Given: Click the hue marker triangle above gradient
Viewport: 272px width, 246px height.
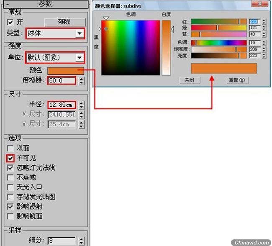Looking at the screenshot, I should 106,18.
